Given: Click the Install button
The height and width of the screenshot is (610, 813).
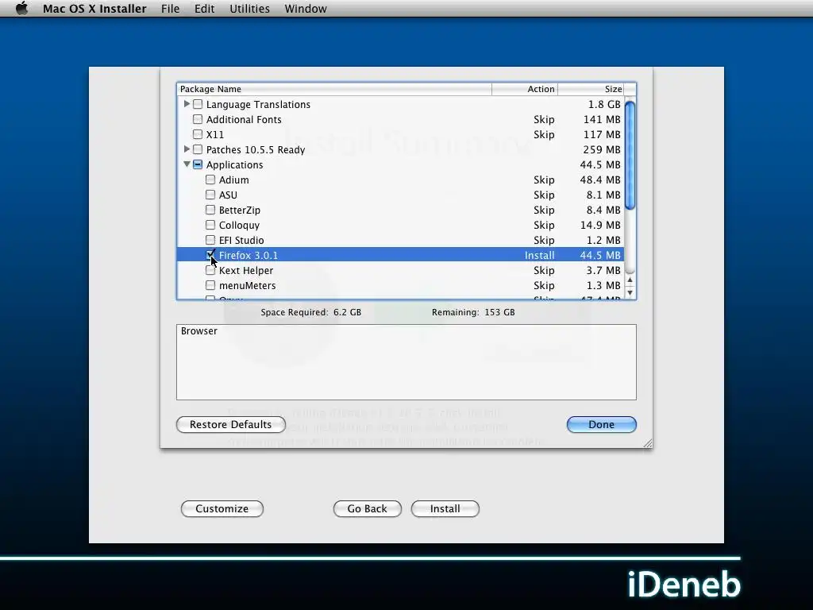Looking at the screenshot, I should point(445,508).
